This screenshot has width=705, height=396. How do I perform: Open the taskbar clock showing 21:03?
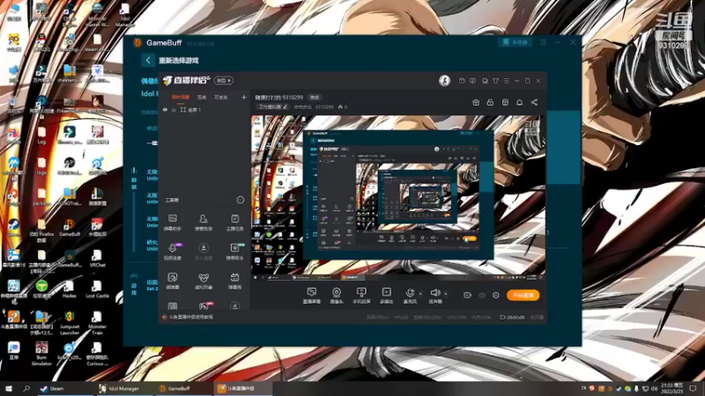coord(672,388)
